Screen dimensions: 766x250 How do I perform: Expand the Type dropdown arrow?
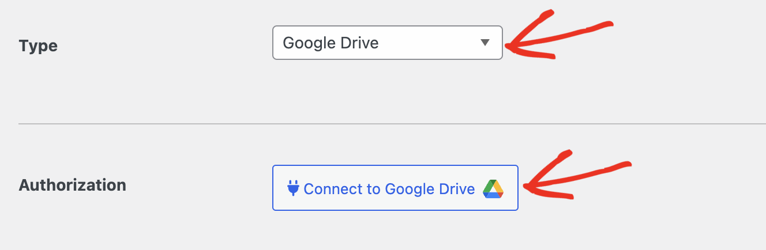point(485,43)
